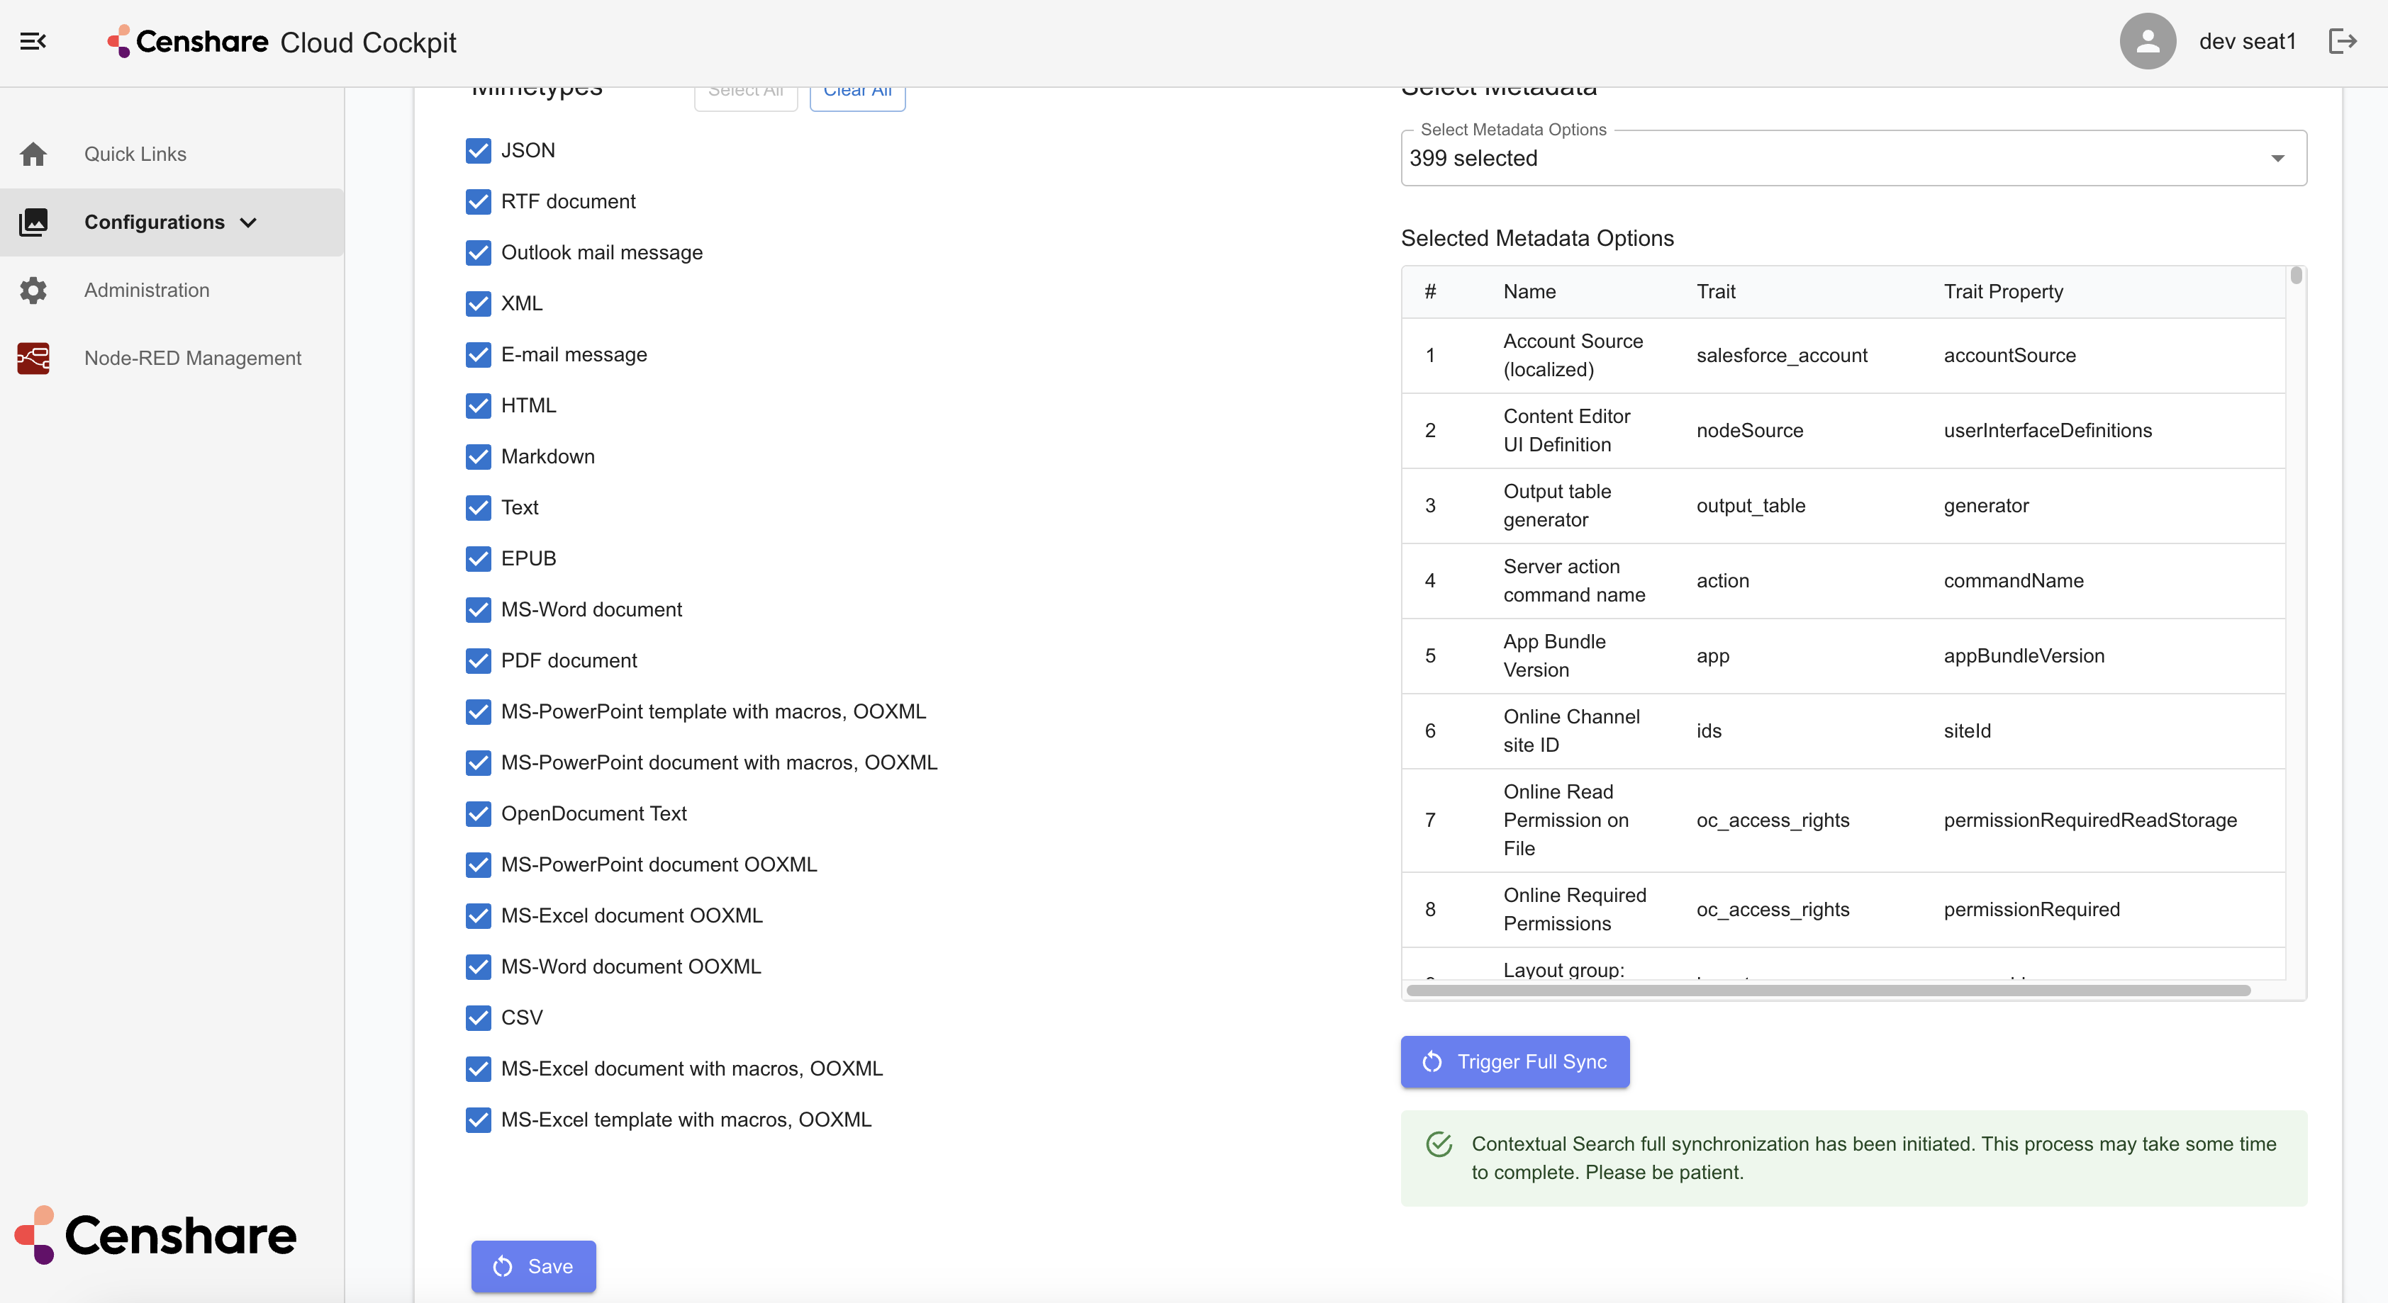Expand the 399 selected dropdown arrow
The image size is (2388, 1303).
tap(2277, 157)
